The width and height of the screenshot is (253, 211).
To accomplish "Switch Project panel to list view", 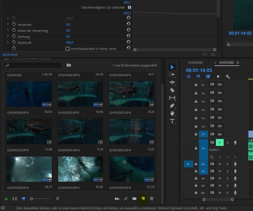I will (x=15, y=199).
